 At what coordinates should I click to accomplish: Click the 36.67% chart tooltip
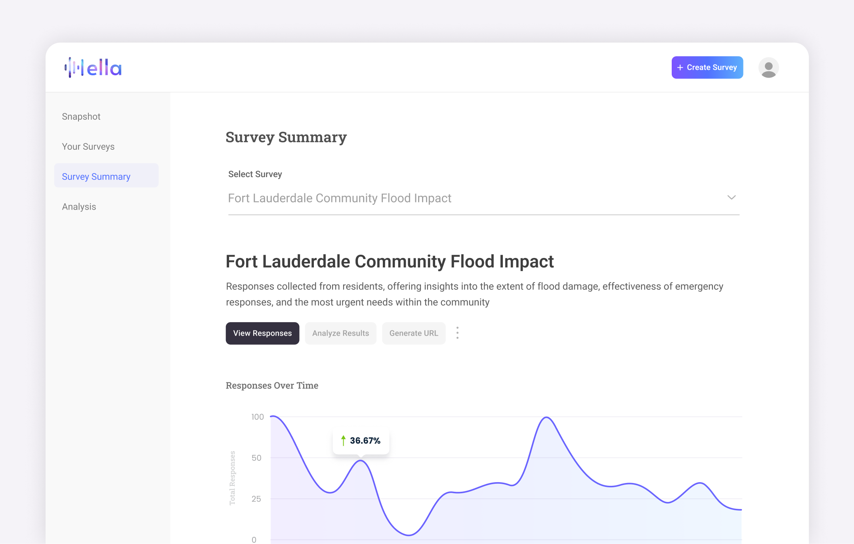tap(361, 441)
